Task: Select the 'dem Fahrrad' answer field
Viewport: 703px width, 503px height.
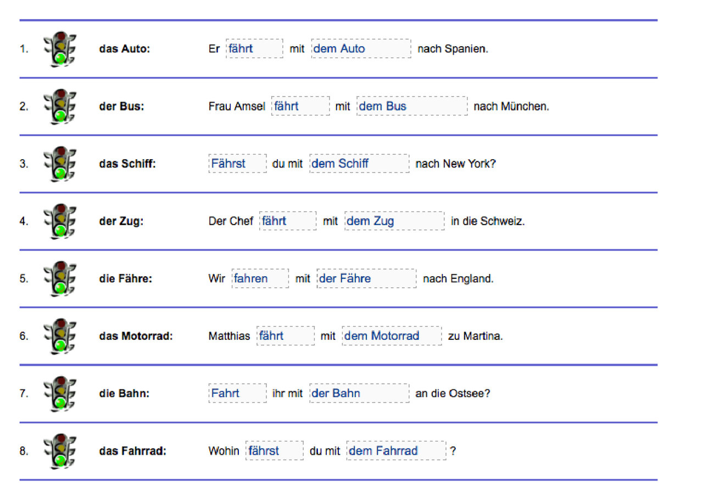Action: (x=396, y=450)
